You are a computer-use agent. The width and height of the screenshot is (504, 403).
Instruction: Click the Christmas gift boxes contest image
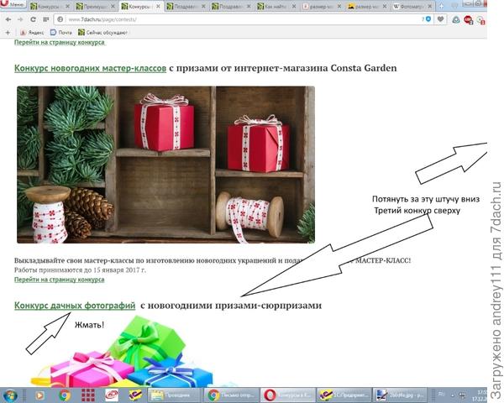pos(165,165)
